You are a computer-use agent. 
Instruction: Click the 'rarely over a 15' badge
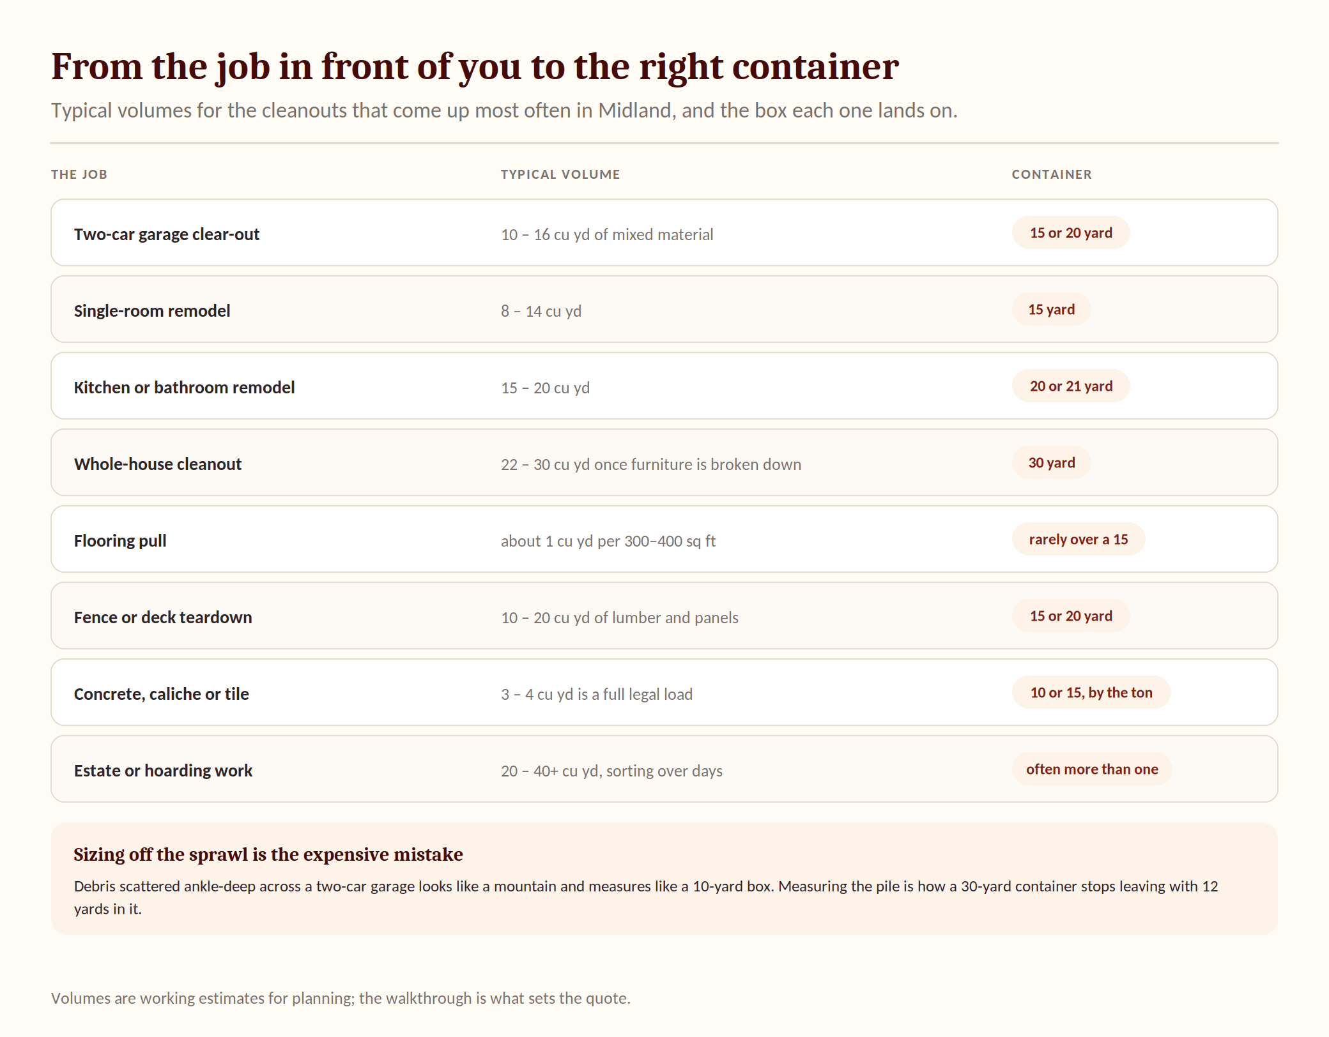coord(1079,539)
